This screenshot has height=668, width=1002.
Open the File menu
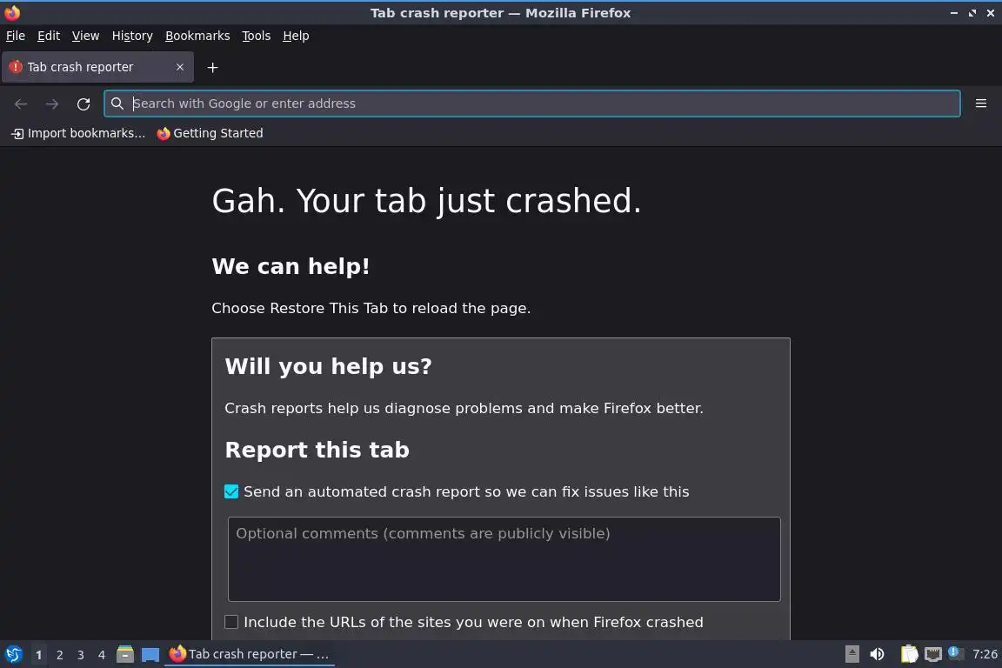point(16,36)
